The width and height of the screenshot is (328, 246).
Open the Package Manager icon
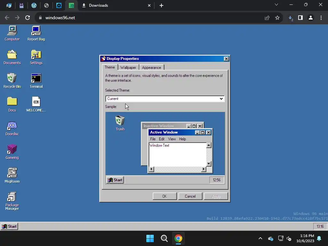[x=12, y=201]
